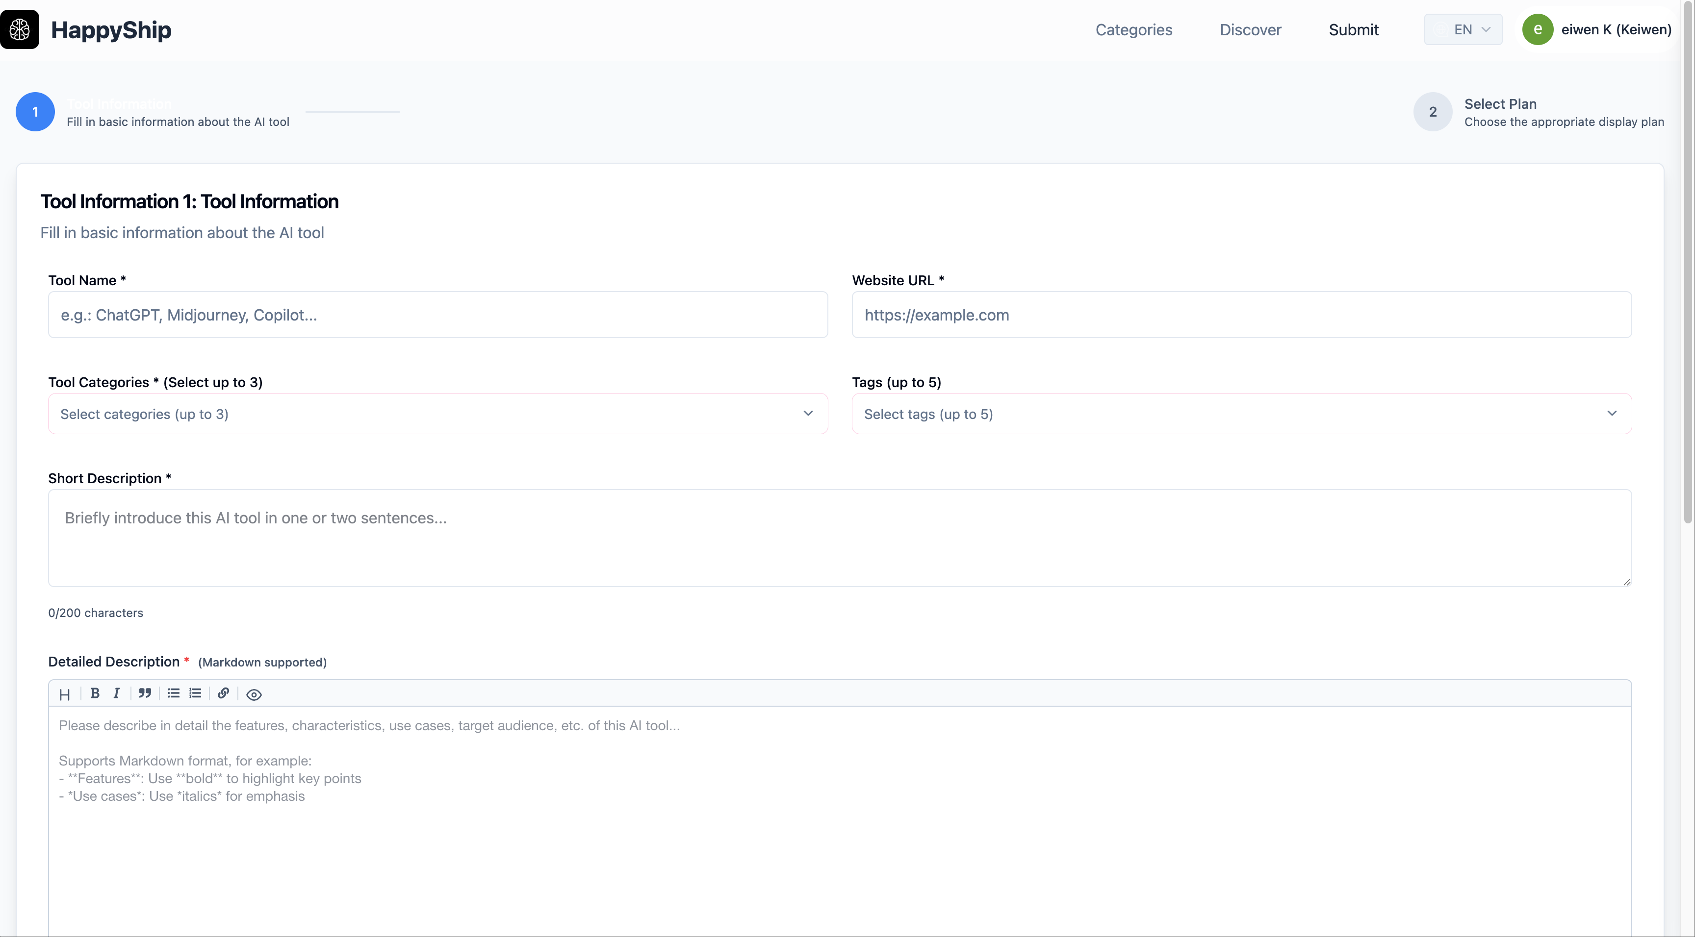1695x937 pixels.
Task: Open the Tool Categories dropdown
Action: point(437,414)
